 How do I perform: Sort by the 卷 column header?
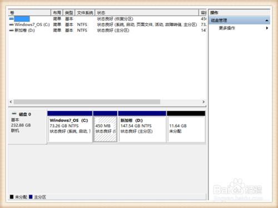29,13
